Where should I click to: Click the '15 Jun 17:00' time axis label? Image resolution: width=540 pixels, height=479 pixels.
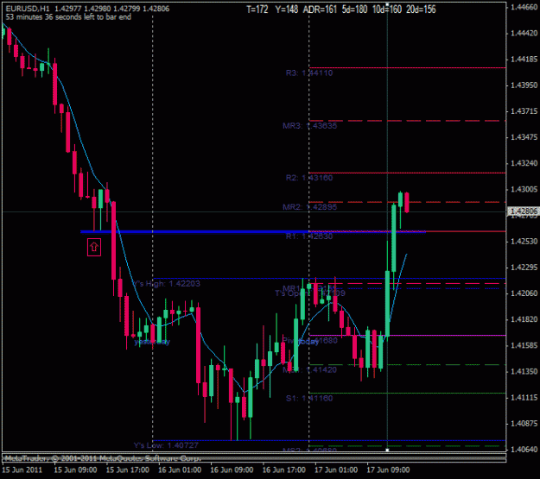pyautogui.click(x=127, y=470)
